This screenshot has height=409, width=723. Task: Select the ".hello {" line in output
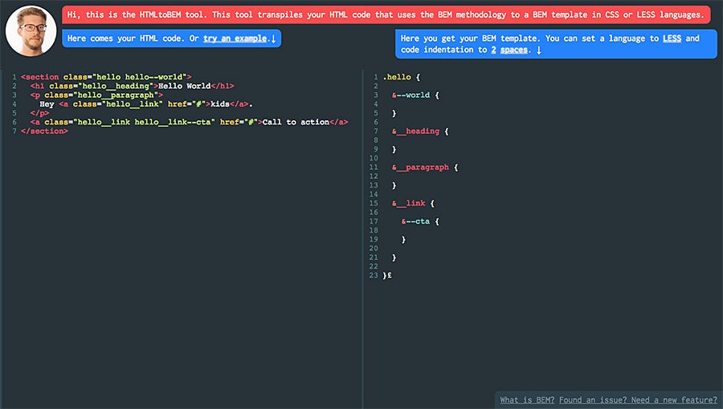click(x=402, y=77)
